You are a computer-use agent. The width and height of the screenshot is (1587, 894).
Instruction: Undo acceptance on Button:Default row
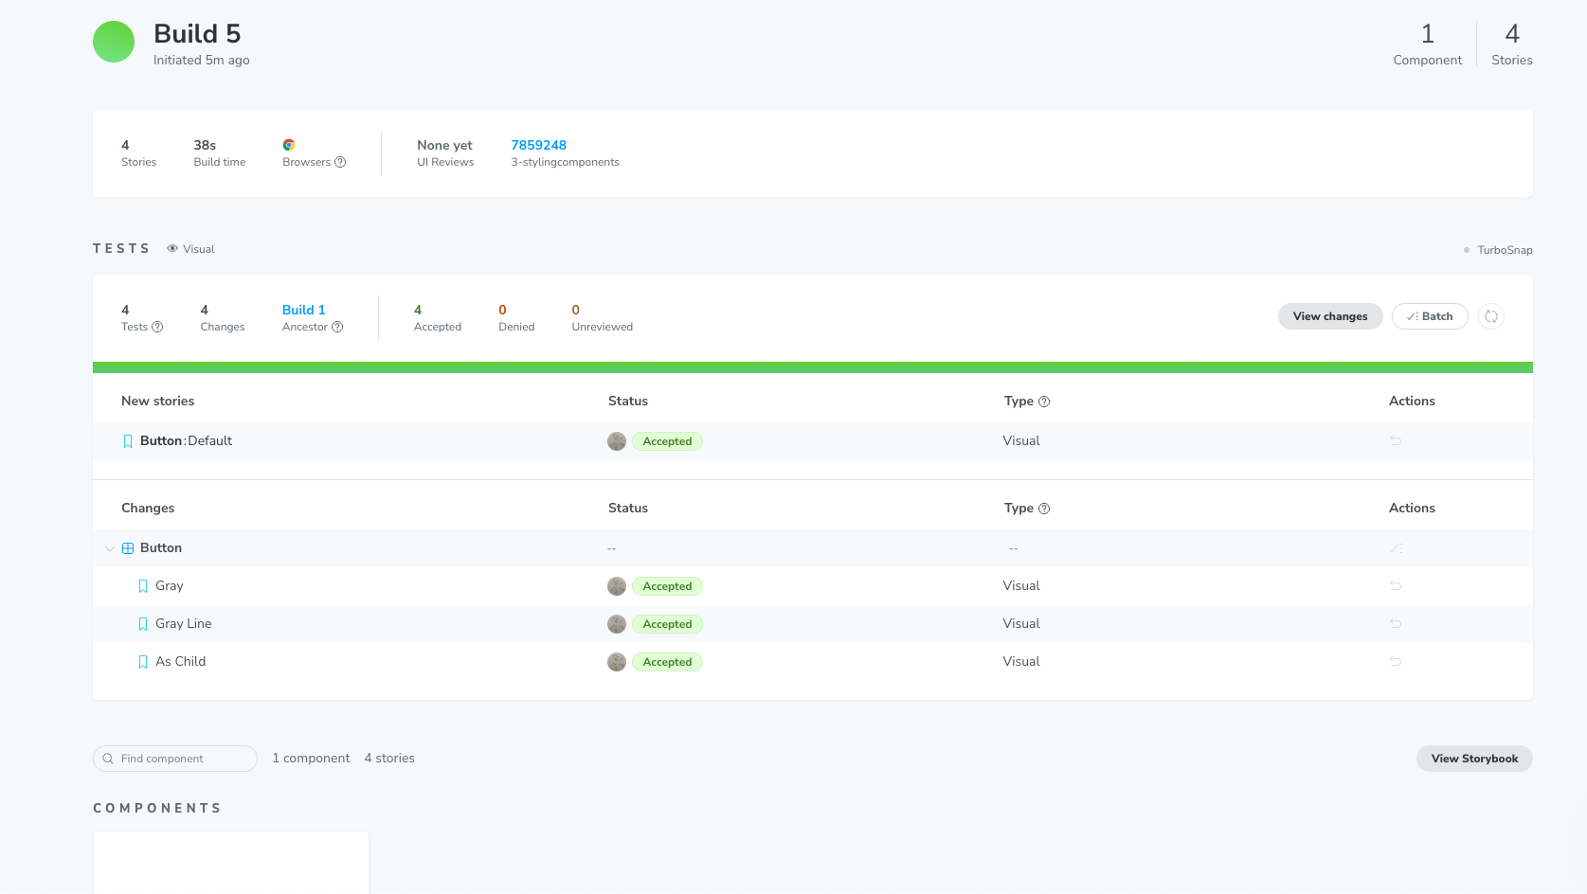tap(1396, 441)
